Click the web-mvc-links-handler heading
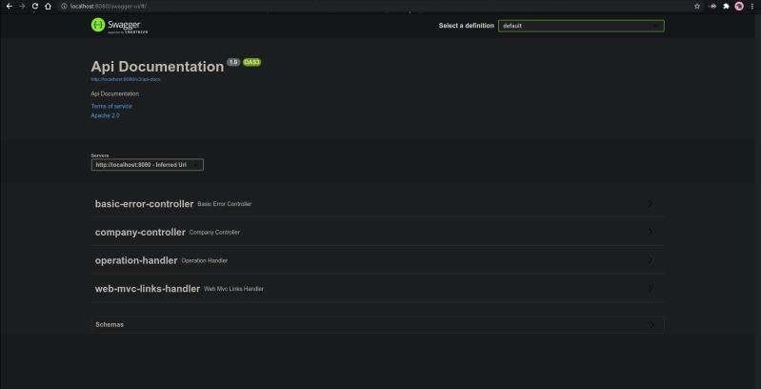Screen dimensions: 761x389 [148, 289]
